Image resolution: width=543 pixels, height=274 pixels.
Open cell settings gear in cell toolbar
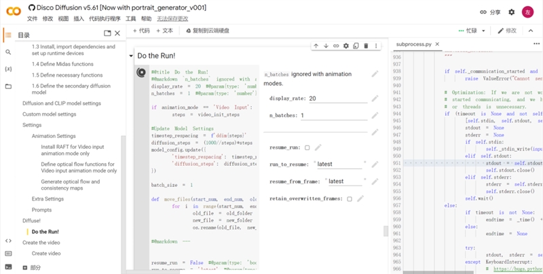click(x=346, y=46)
